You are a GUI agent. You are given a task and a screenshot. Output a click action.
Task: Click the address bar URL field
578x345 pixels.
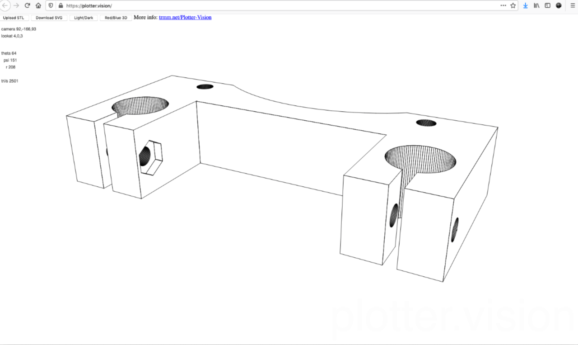point(135,5)
